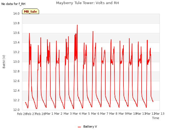Click the 13.8 y-axis tick label
Viewport: 176px width, 132px height.
click(16, 23)
